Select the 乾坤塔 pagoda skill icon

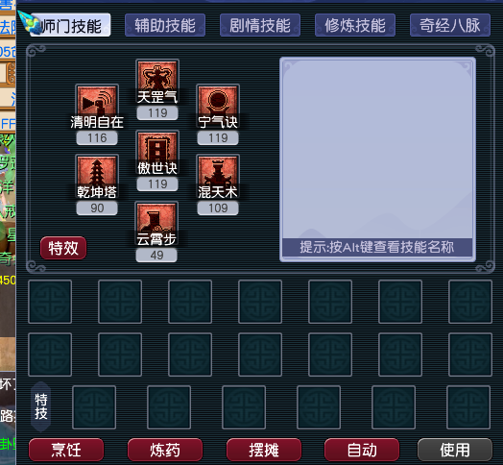[97, 176]
